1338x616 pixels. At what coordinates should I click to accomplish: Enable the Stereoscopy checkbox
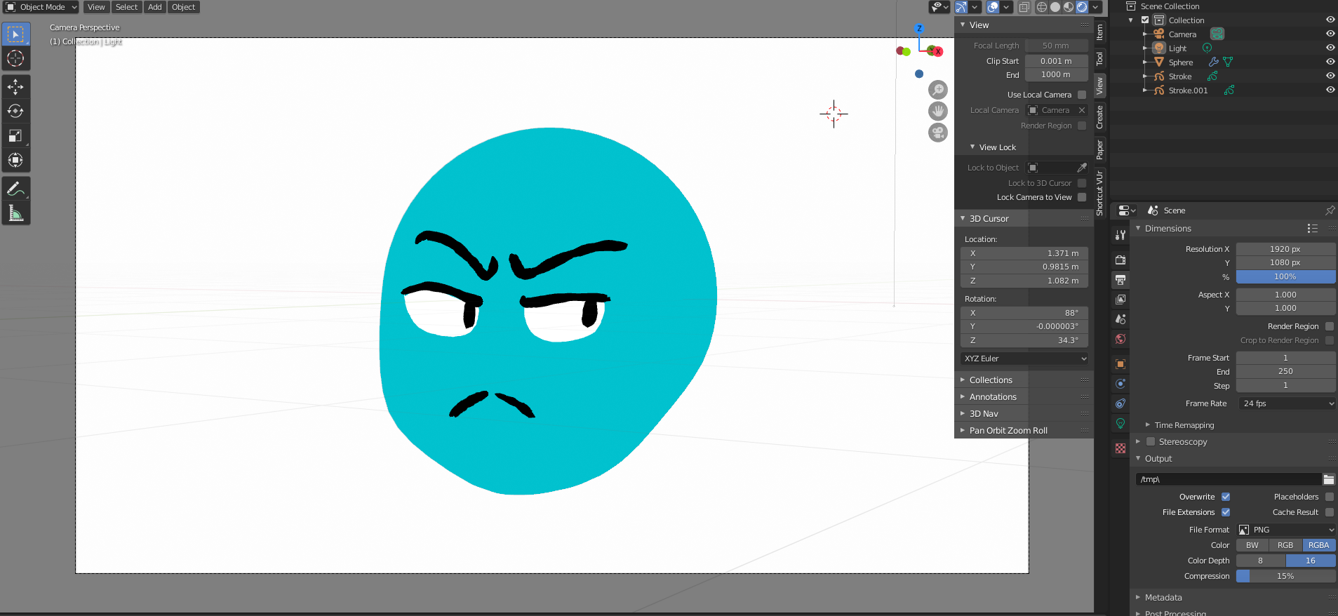(x=1151, y=442)
